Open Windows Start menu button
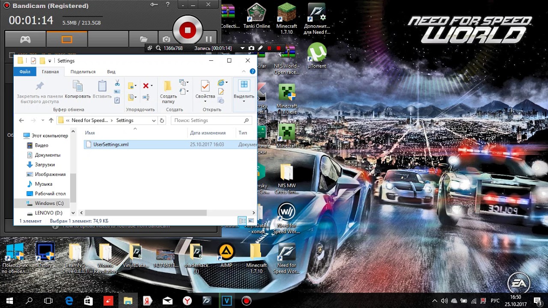This screenshot has width=548, height=308. point(9,301)
